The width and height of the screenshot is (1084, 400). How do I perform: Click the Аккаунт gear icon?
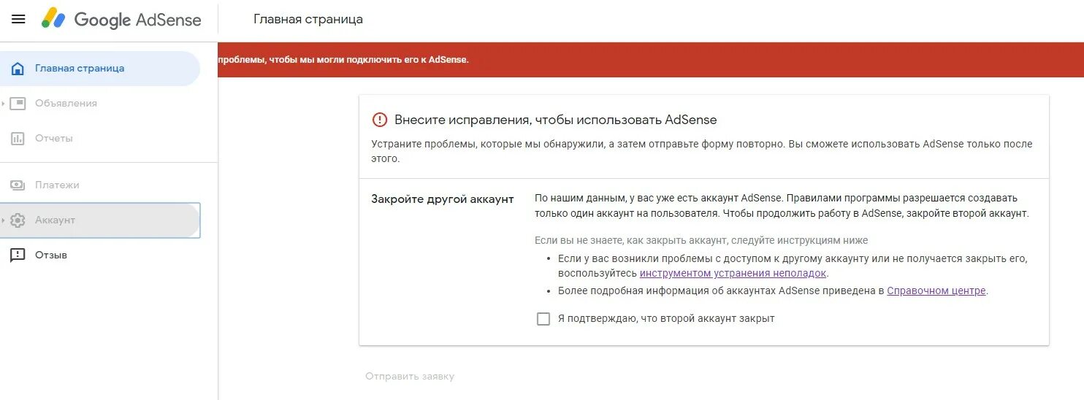(x=18, y=220)
